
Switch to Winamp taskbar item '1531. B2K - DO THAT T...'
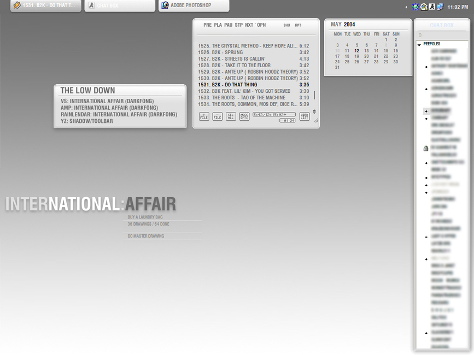point(45,6)
